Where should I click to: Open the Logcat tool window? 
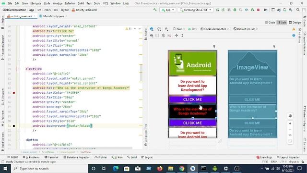point(147,157)
